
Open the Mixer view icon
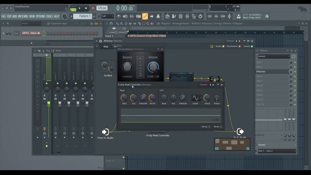tap(187, 17)
